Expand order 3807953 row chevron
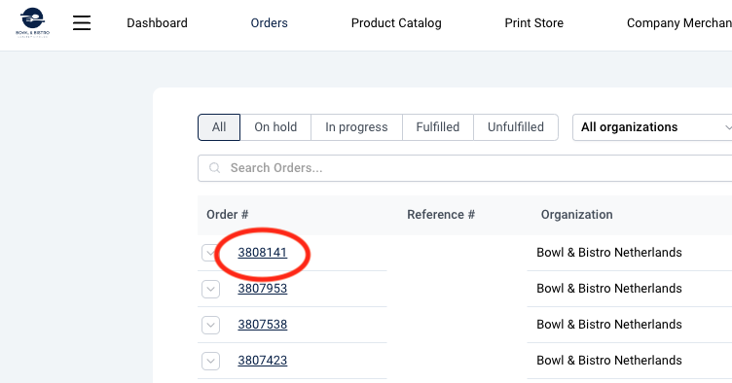 (210, 289)
